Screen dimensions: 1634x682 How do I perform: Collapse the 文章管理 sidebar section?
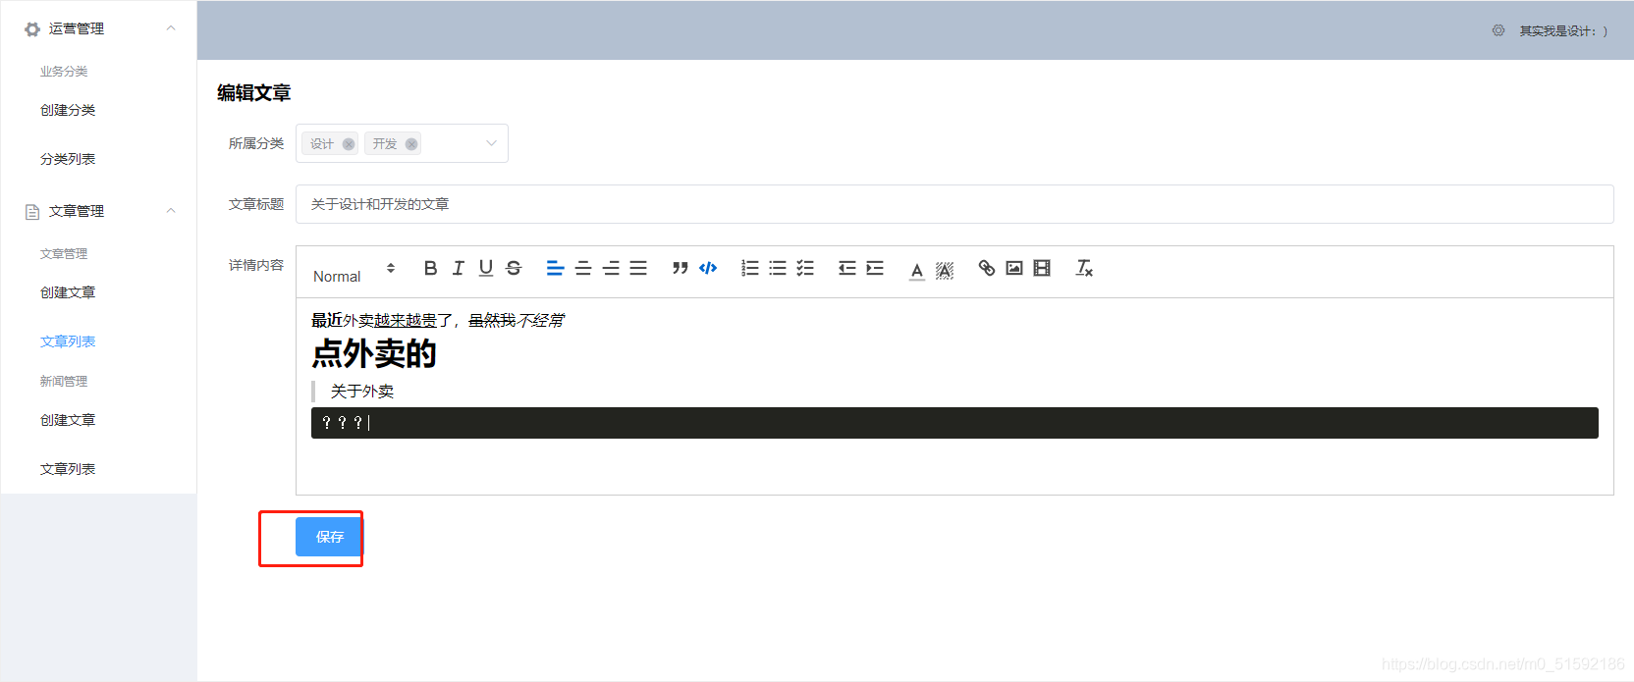pos(171,211)
